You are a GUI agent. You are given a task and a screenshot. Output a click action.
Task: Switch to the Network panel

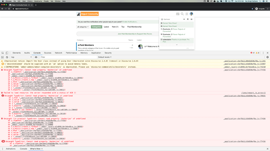58,53
